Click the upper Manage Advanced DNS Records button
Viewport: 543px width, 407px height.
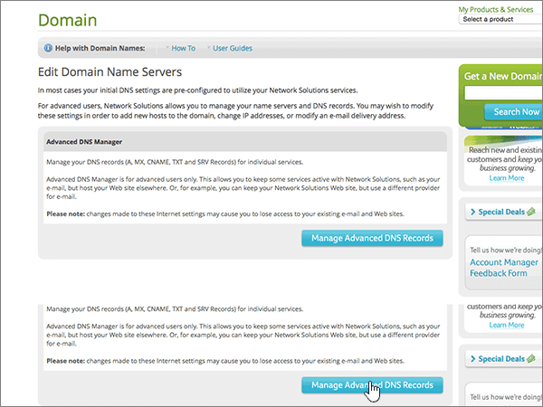click(x=372, y=238)
